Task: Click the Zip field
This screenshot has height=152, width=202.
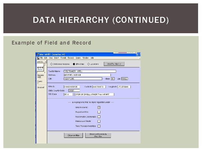Action: (125, 79)
